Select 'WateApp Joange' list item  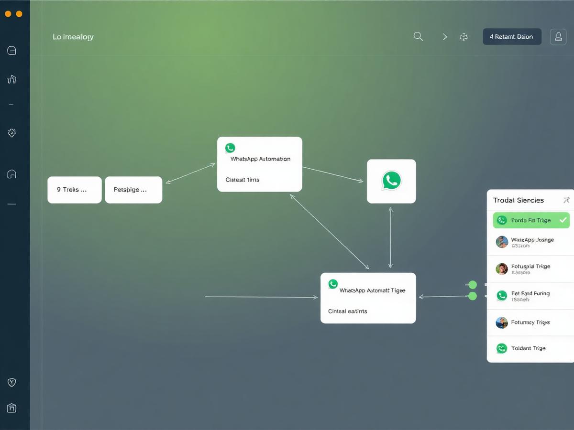(x=530, y=242)
